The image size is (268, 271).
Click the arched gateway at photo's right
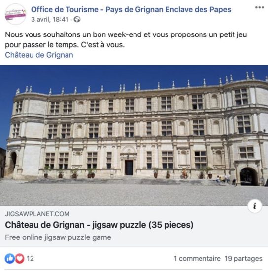pos(249,176)
